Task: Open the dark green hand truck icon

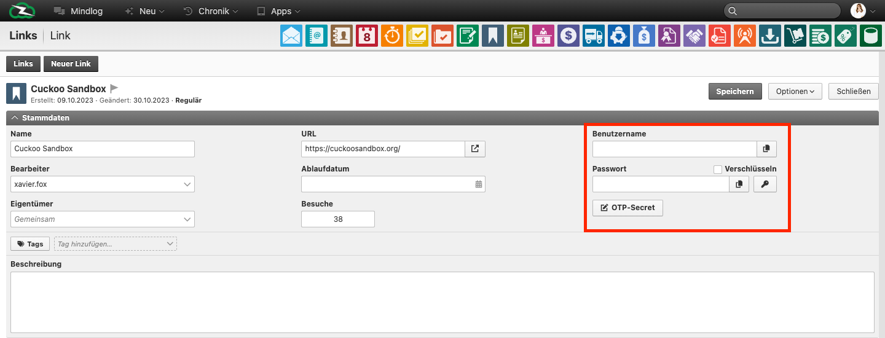Action: tap(795, 36)
